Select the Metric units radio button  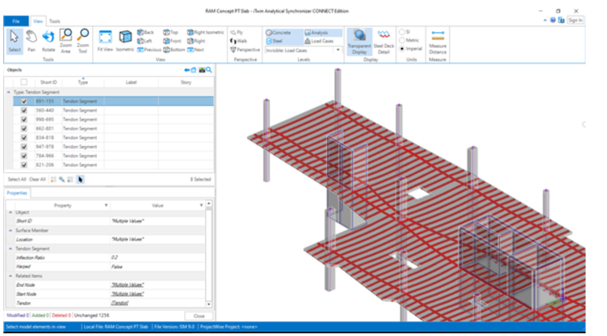pyautogui.click(x=402, y=40)
